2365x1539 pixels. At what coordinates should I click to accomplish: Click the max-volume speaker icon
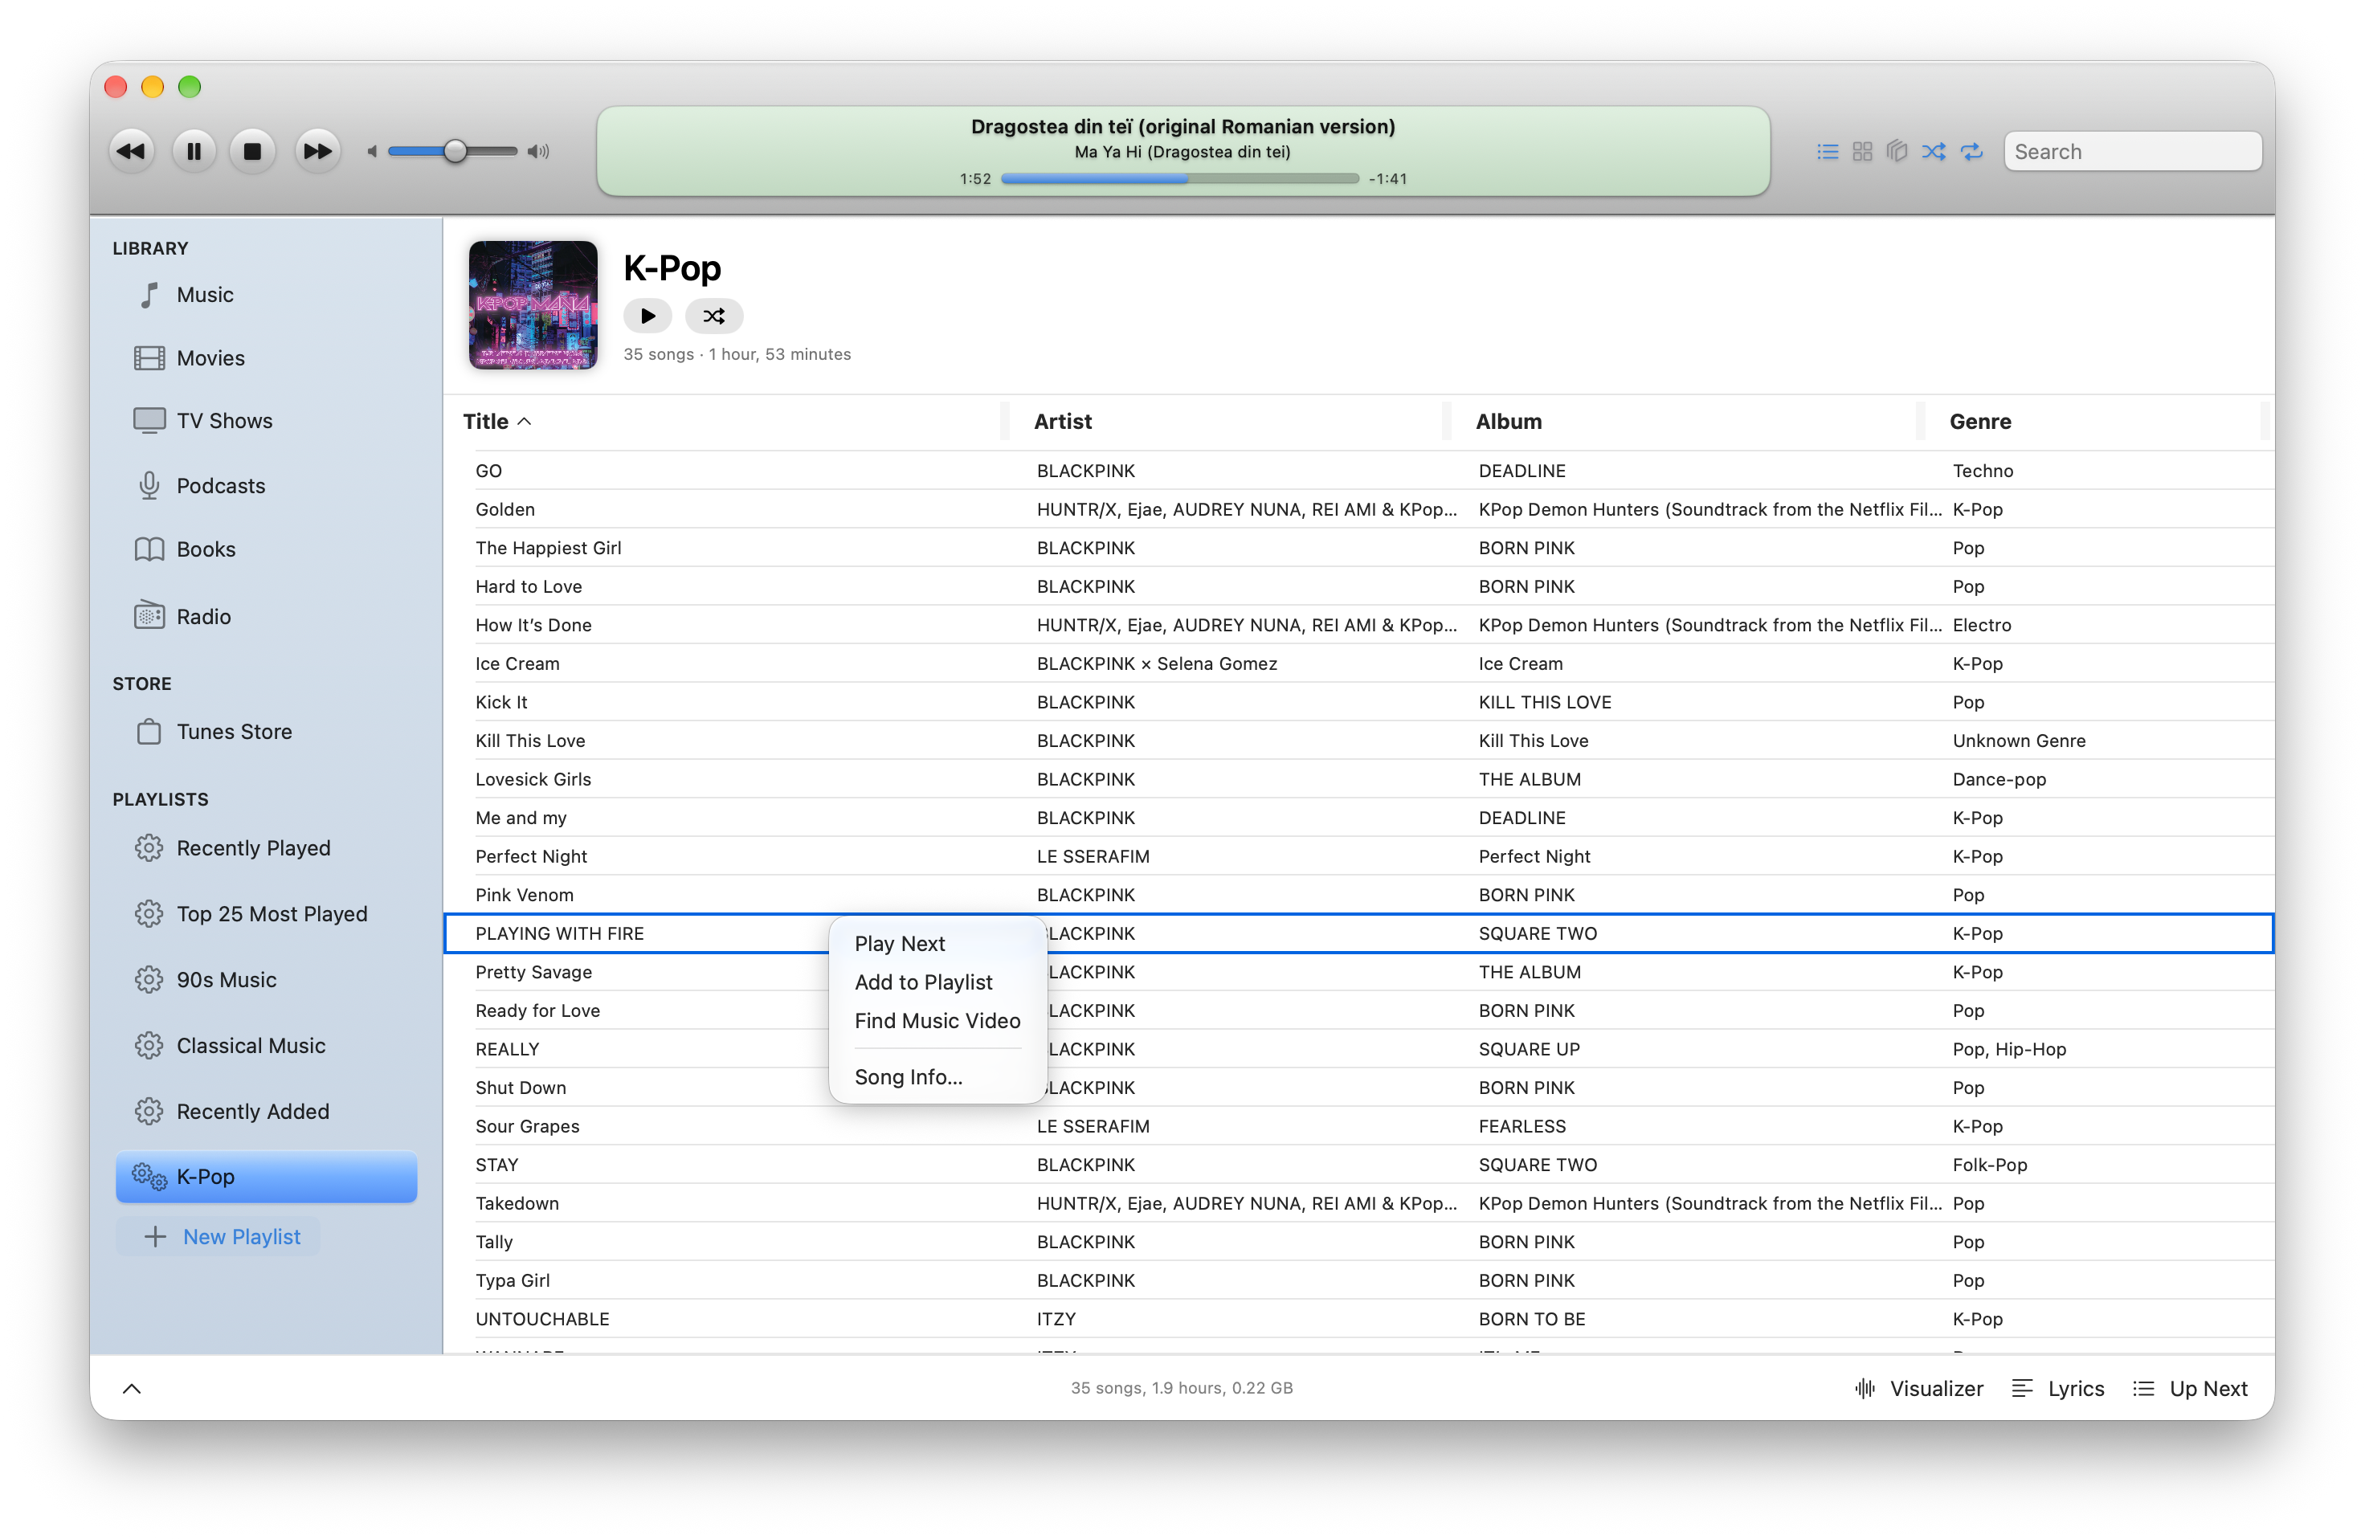click(537, 151)
